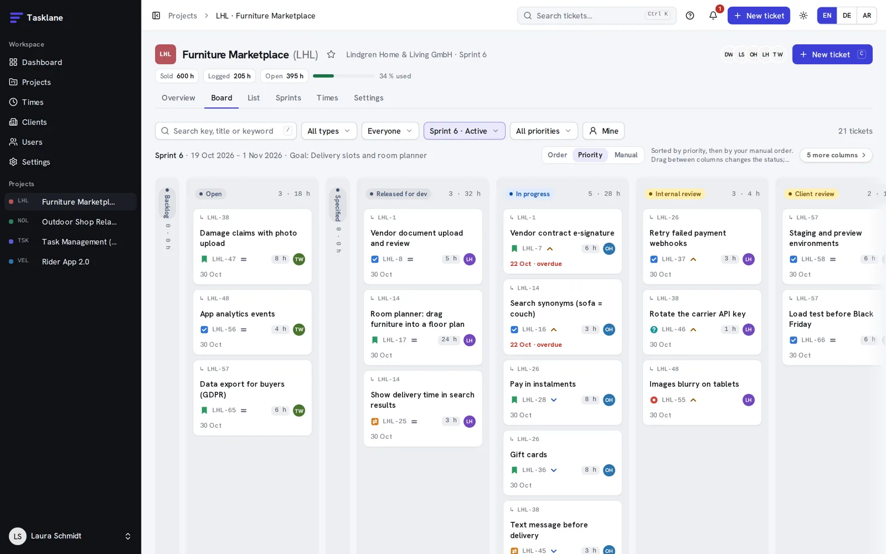Image resolution: width=886 pixels, height=554 pixels.
Task: Toggle the Mine filter
Action: (604, 131)
